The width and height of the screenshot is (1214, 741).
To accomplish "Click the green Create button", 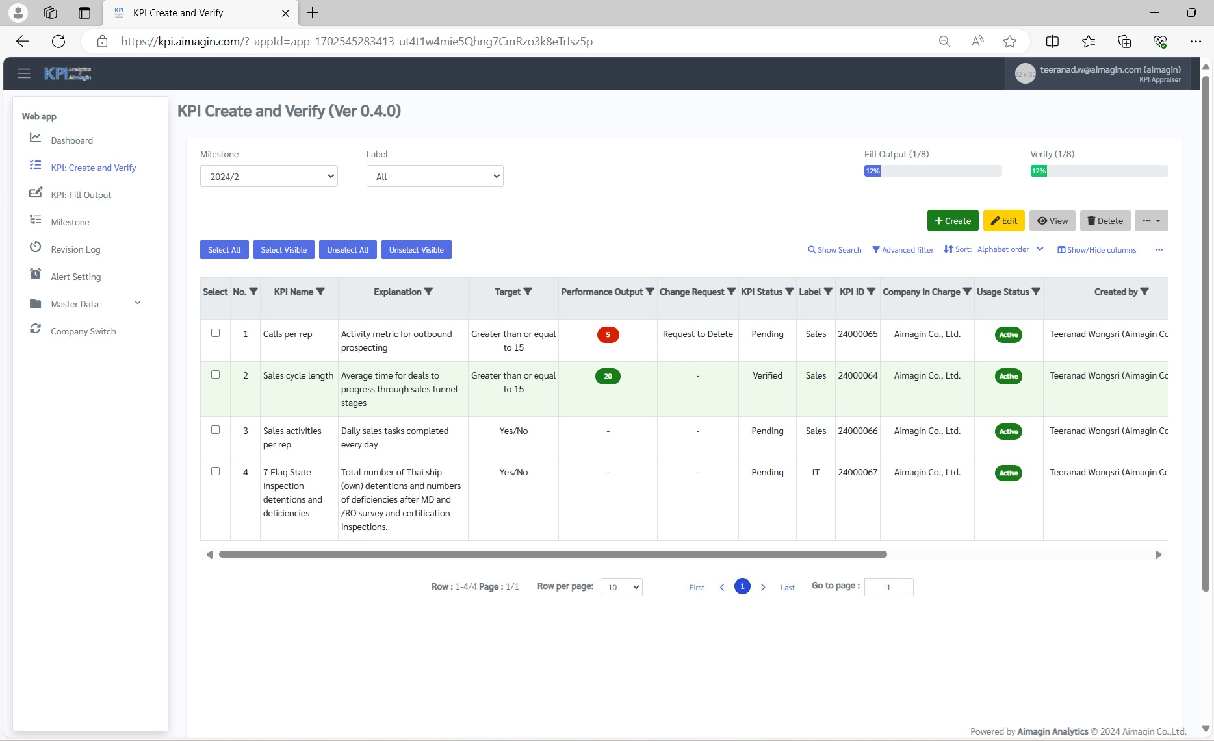I will 952,221.
